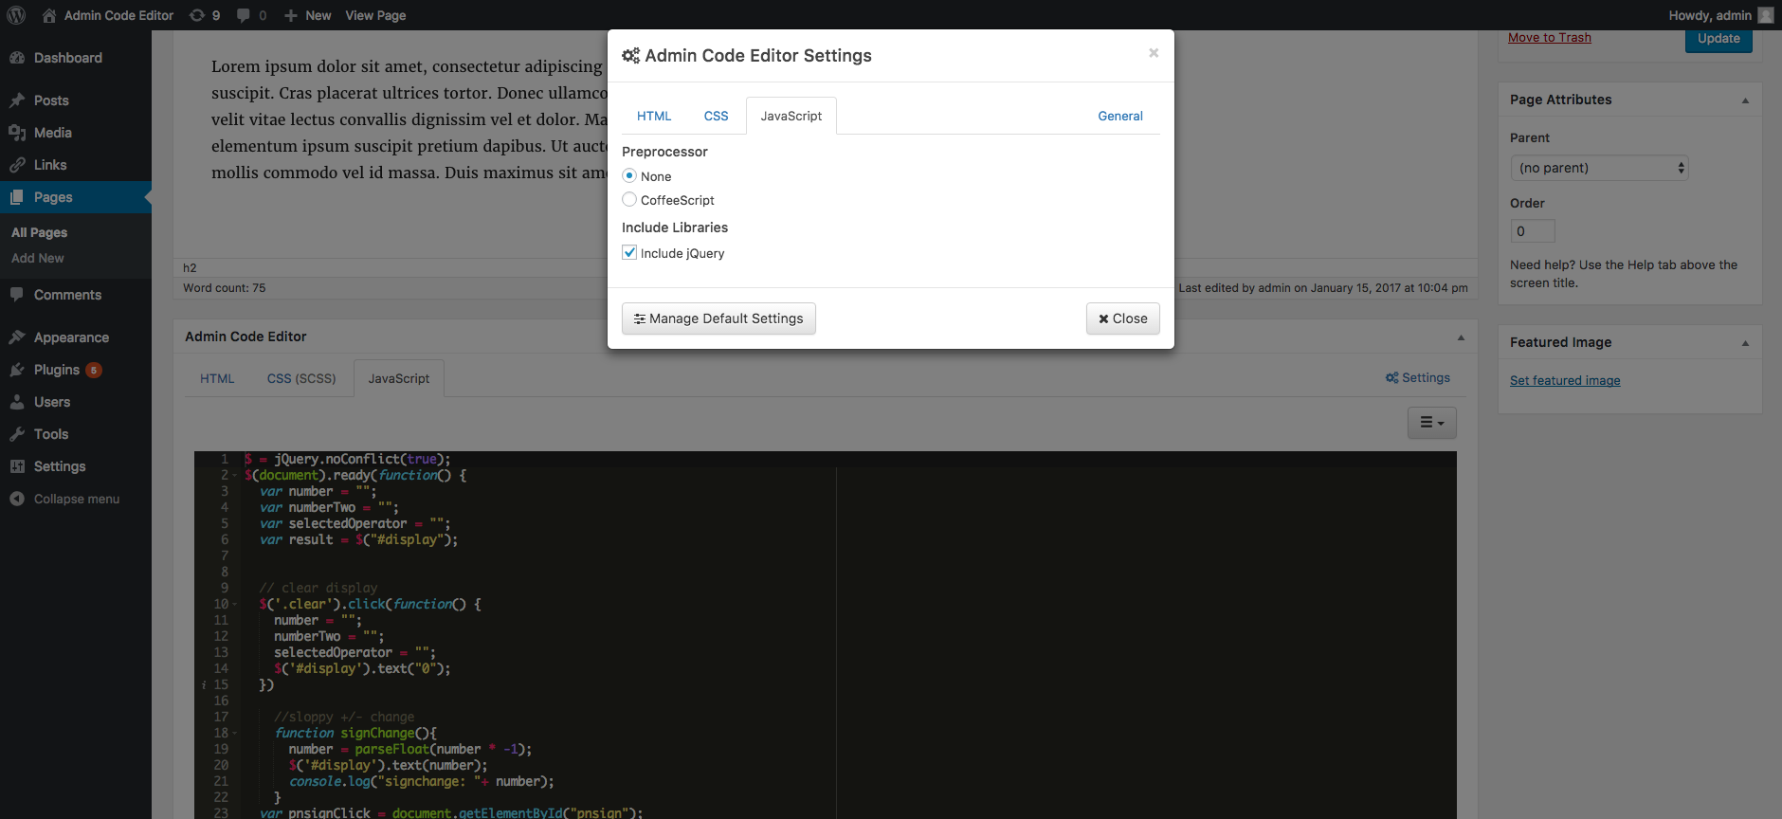Viewport: 1782px width, 819px height.
Task: Click Manage Default Settings button
Action: click(718, 318)
